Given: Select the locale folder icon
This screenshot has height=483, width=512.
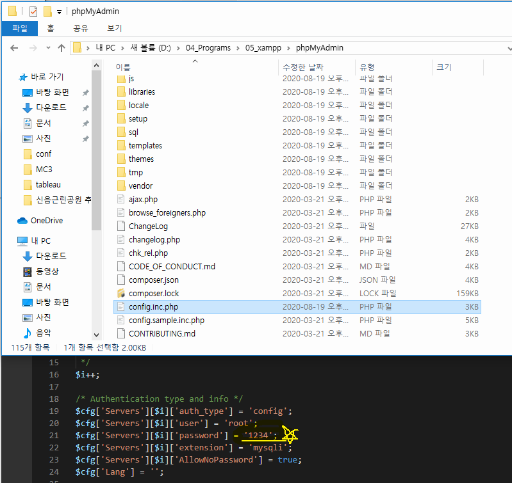Looking at the screenshot, I should tap(121, 105).
